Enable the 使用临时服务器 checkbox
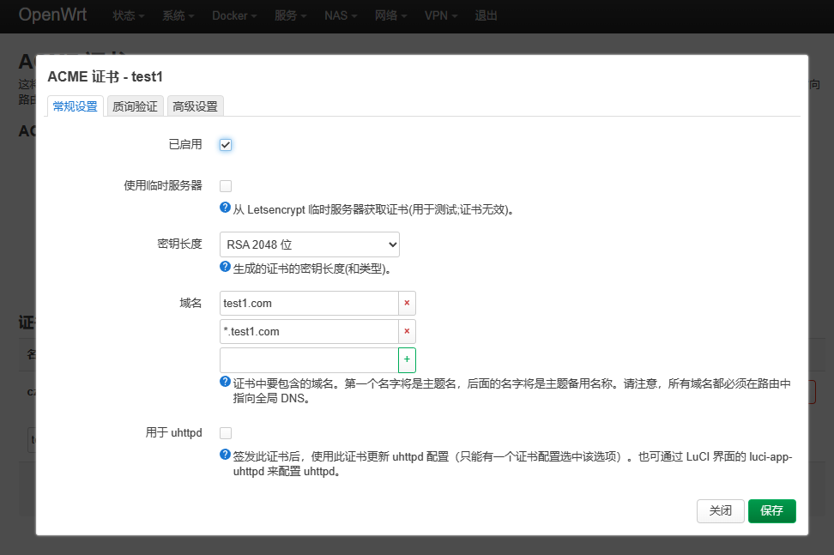 click(226, 185)
